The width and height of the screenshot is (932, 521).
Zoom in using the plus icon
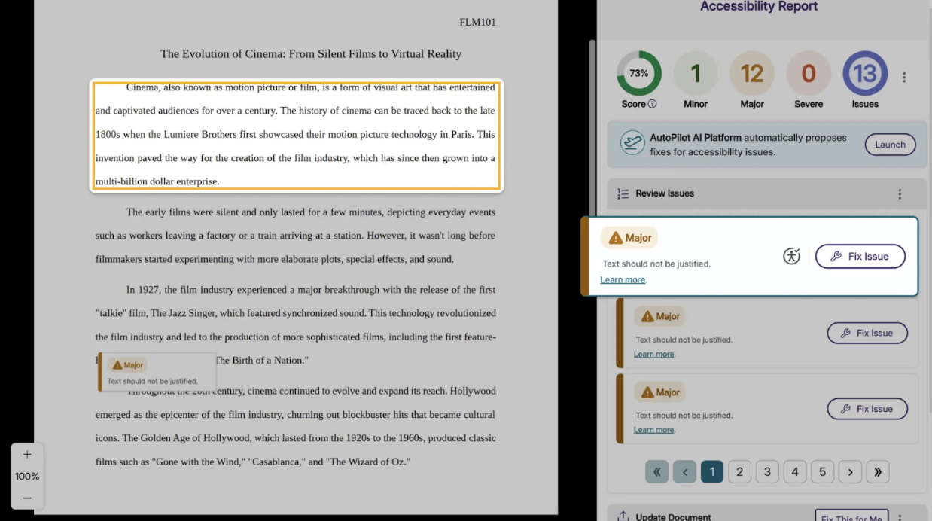(27, 455)
